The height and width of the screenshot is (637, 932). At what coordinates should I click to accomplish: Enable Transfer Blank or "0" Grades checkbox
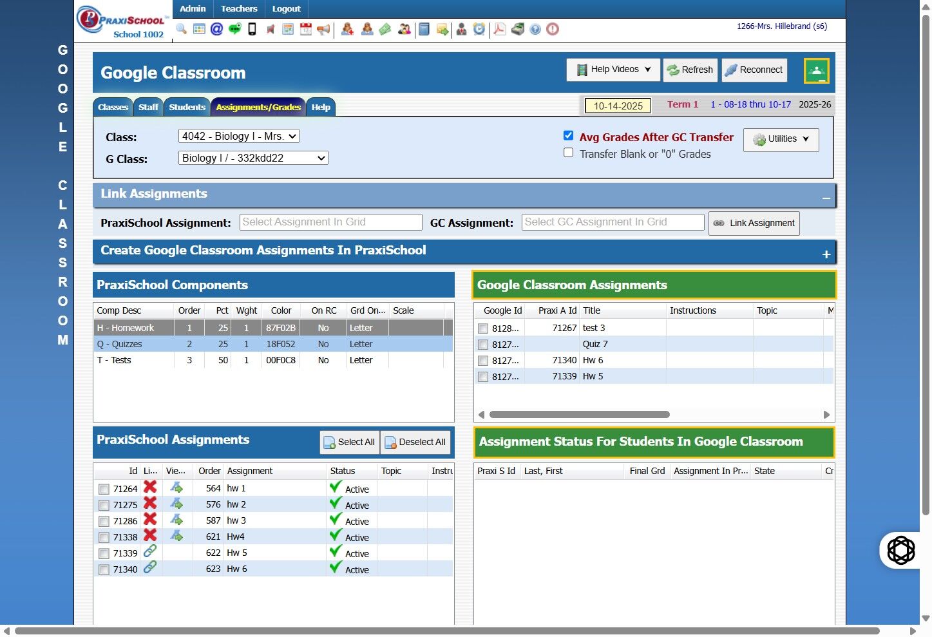pos(568,153)
